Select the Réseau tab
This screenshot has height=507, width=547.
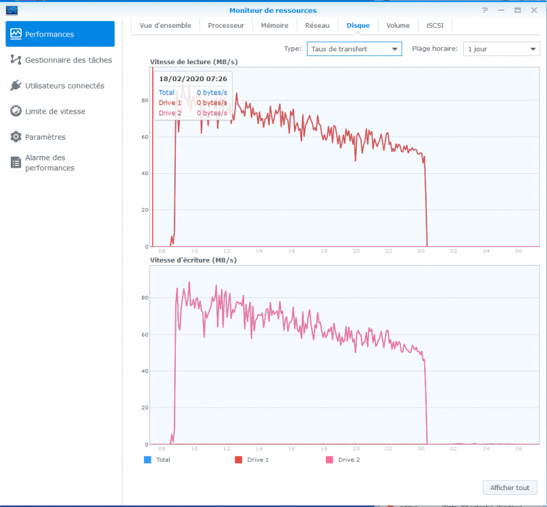coord(317,26)
